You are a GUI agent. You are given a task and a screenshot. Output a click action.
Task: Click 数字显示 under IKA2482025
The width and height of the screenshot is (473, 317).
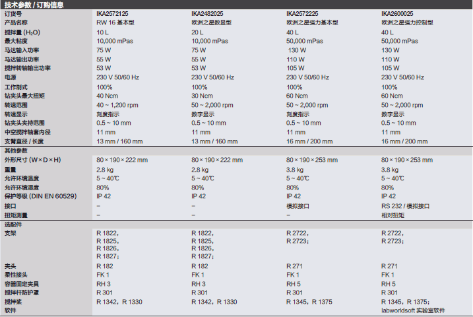(203, 114)
